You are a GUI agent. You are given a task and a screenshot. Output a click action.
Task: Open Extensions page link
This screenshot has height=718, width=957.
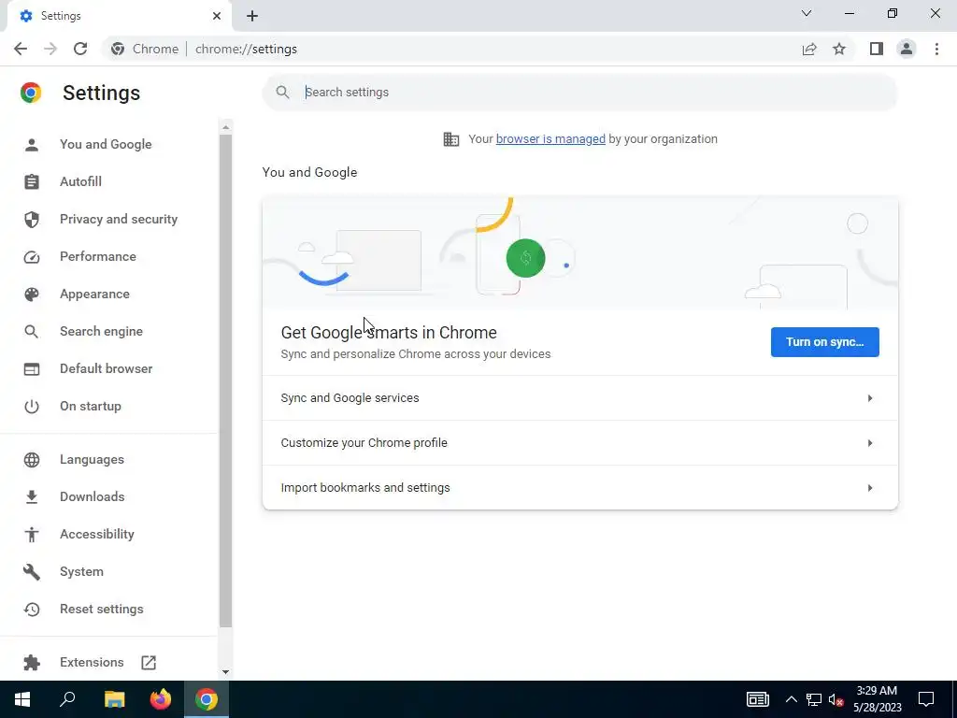(92, 663)
